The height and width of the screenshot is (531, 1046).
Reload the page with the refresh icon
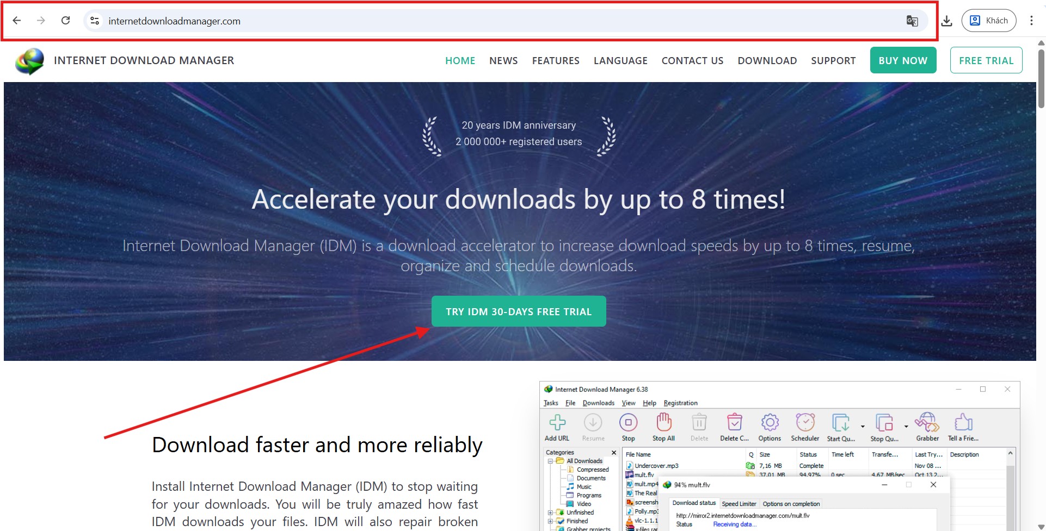click(x=65, y=21)
